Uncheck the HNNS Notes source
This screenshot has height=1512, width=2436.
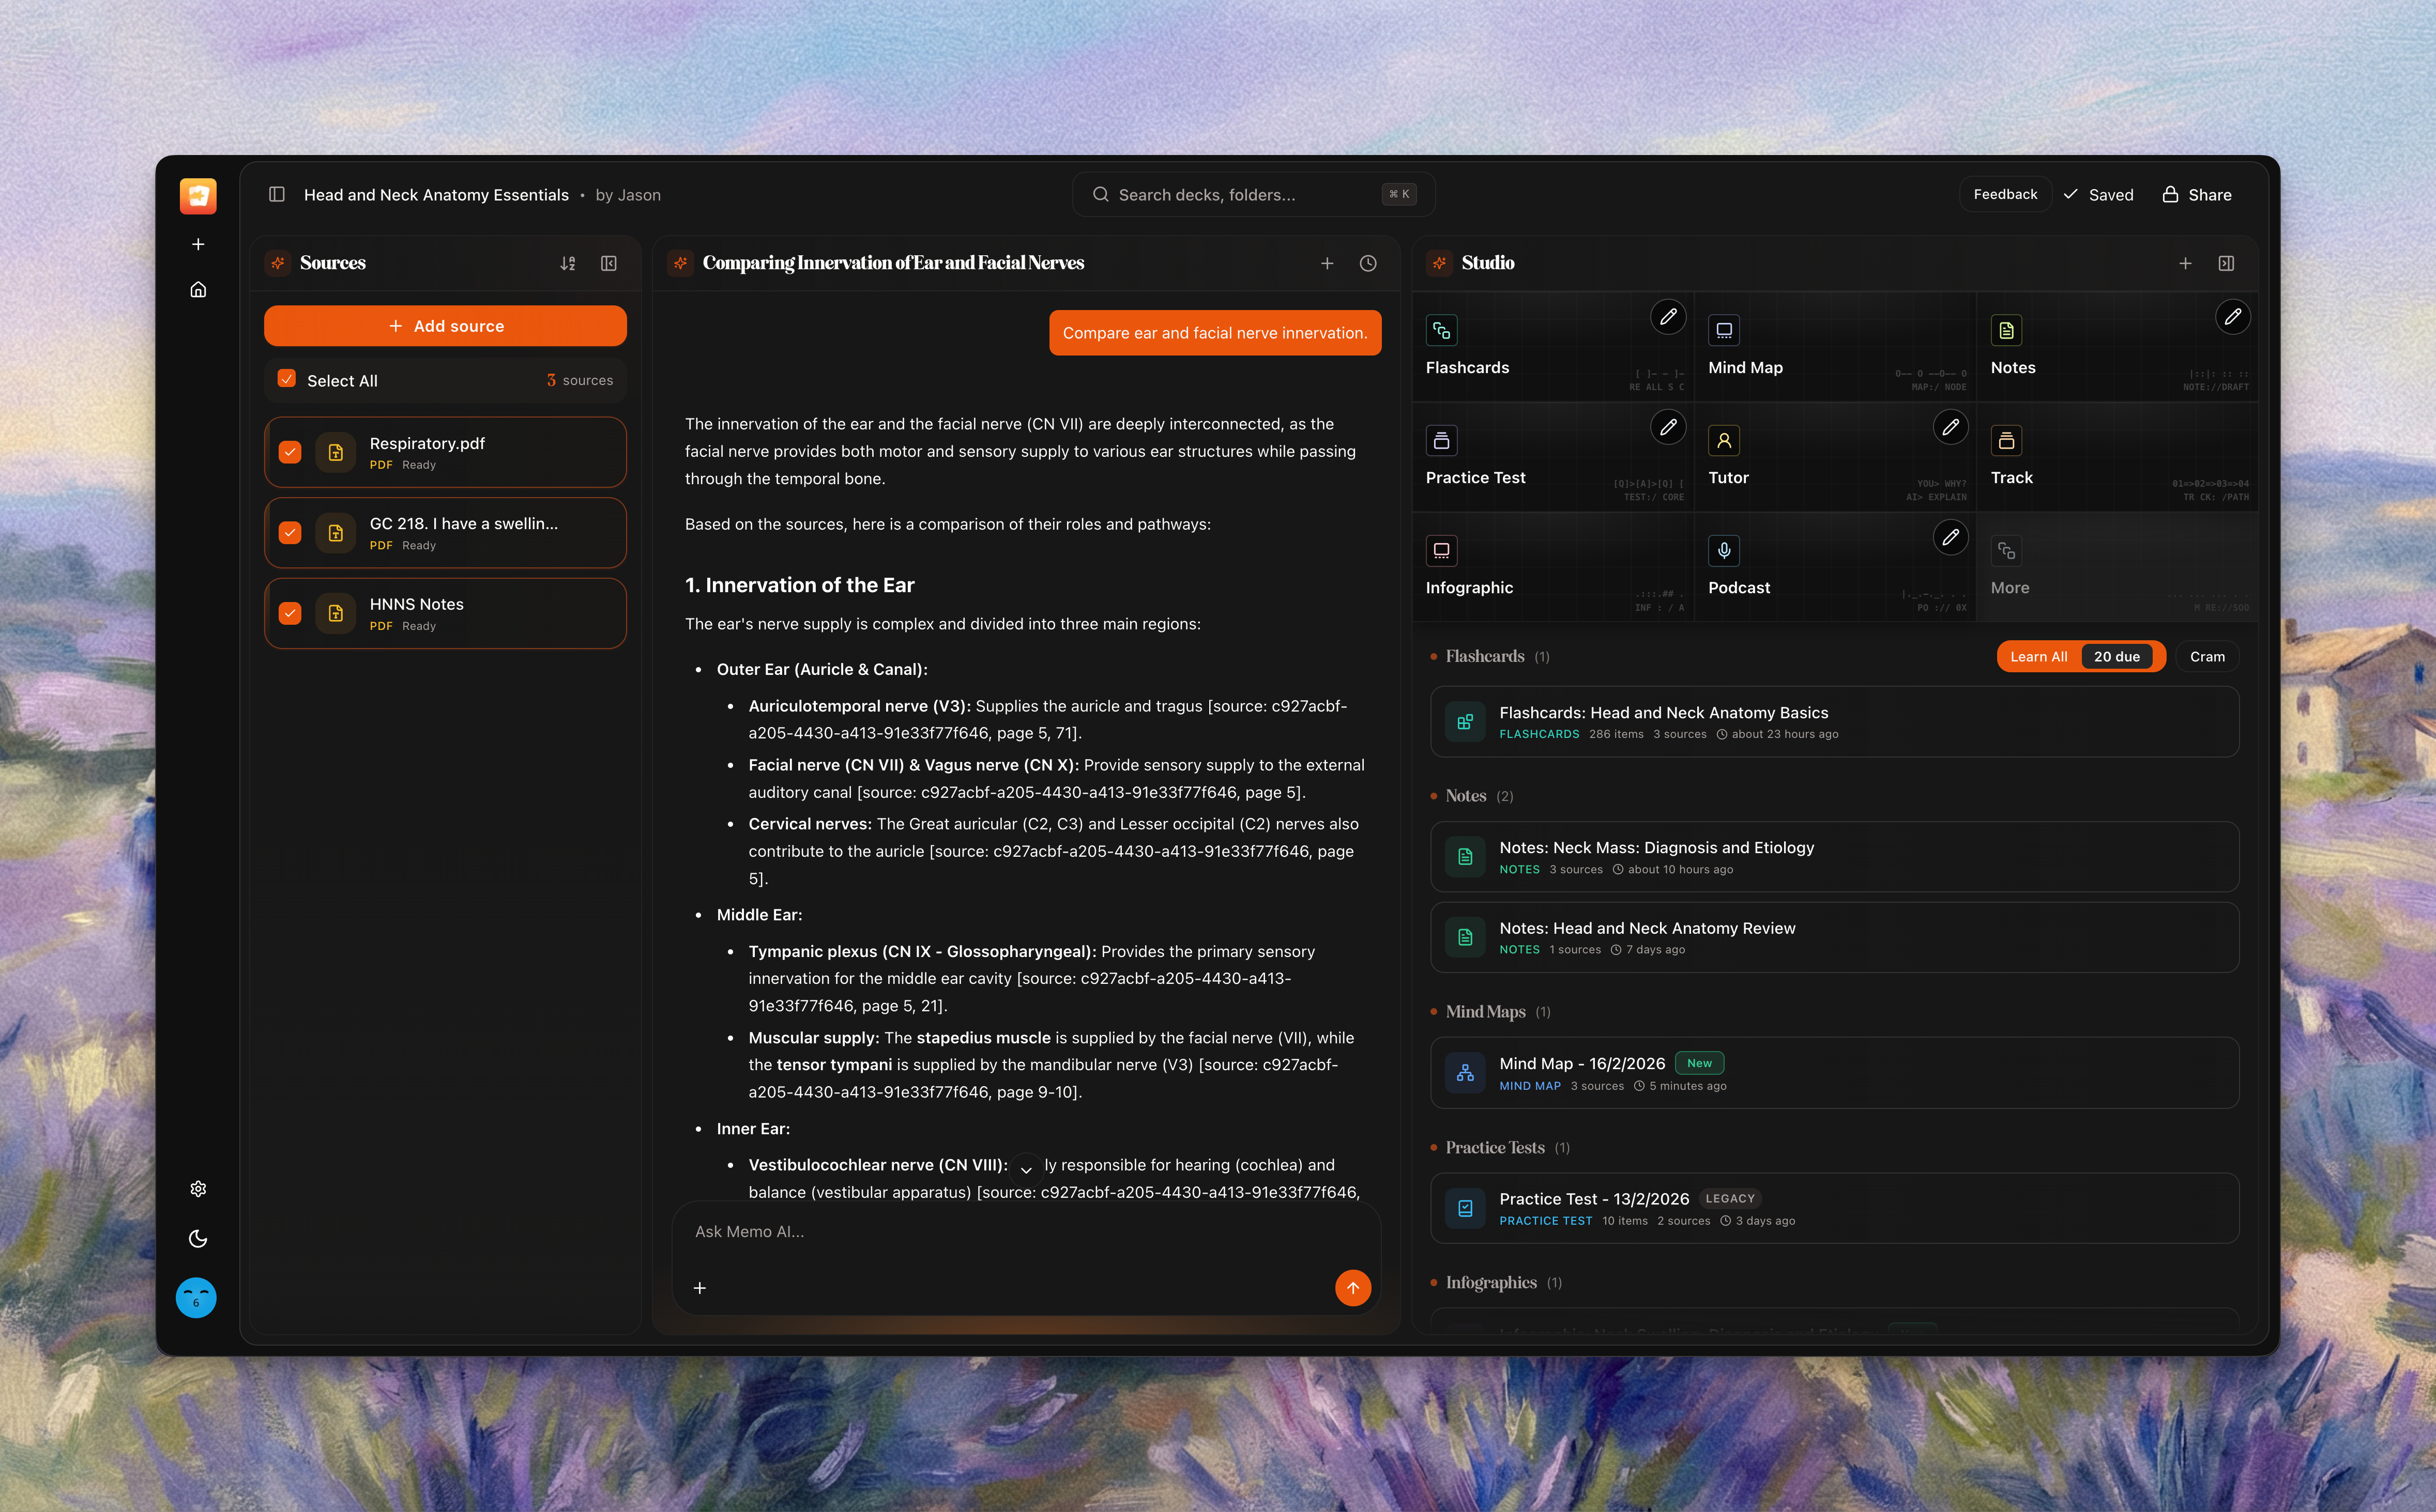(290, 613)
